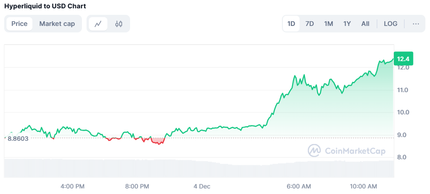Image resolution: width=430 pixels, height=194 pixels.
Task: Toggle LOG scale on chart
Action: [x=391, y=24]
